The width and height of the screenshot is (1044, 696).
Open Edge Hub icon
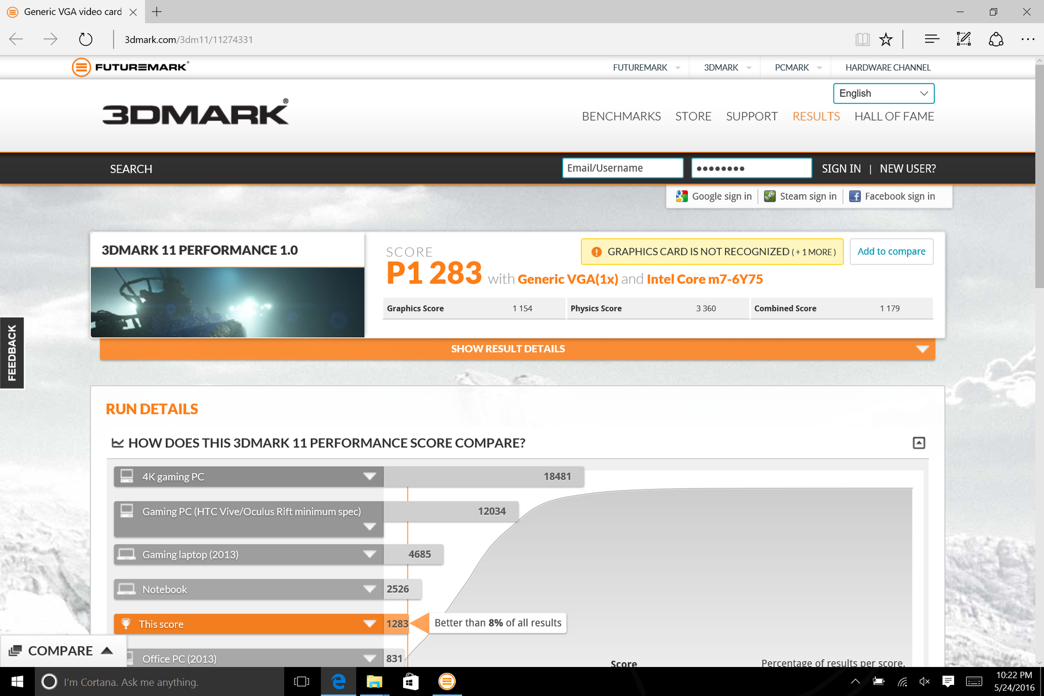pyautogui.click(x=931, y=39)
